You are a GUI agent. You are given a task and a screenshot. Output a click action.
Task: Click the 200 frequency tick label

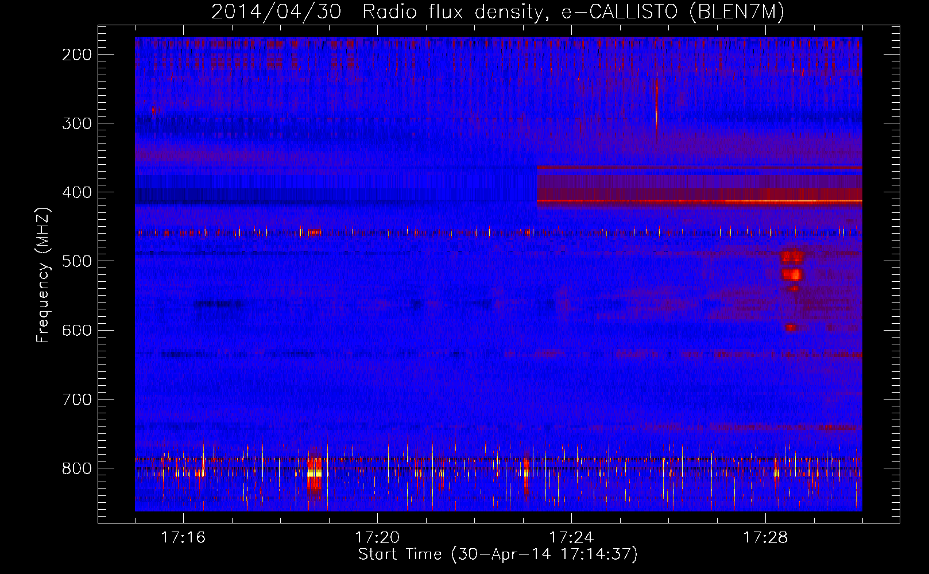pyautogui.click(x=77, y=55)
